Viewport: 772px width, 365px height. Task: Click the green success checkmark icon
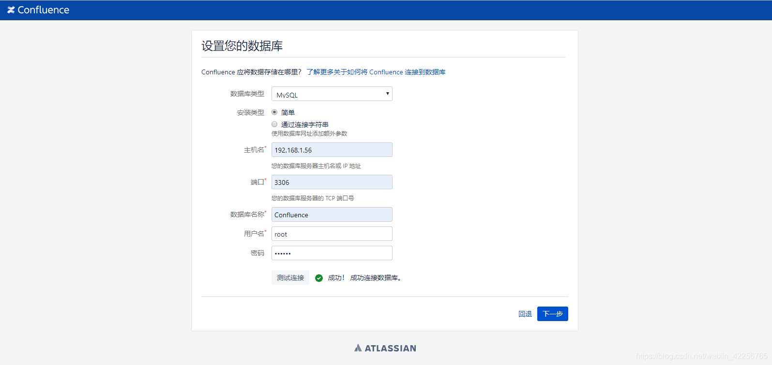pyautogui.click(x=319, y=278)
